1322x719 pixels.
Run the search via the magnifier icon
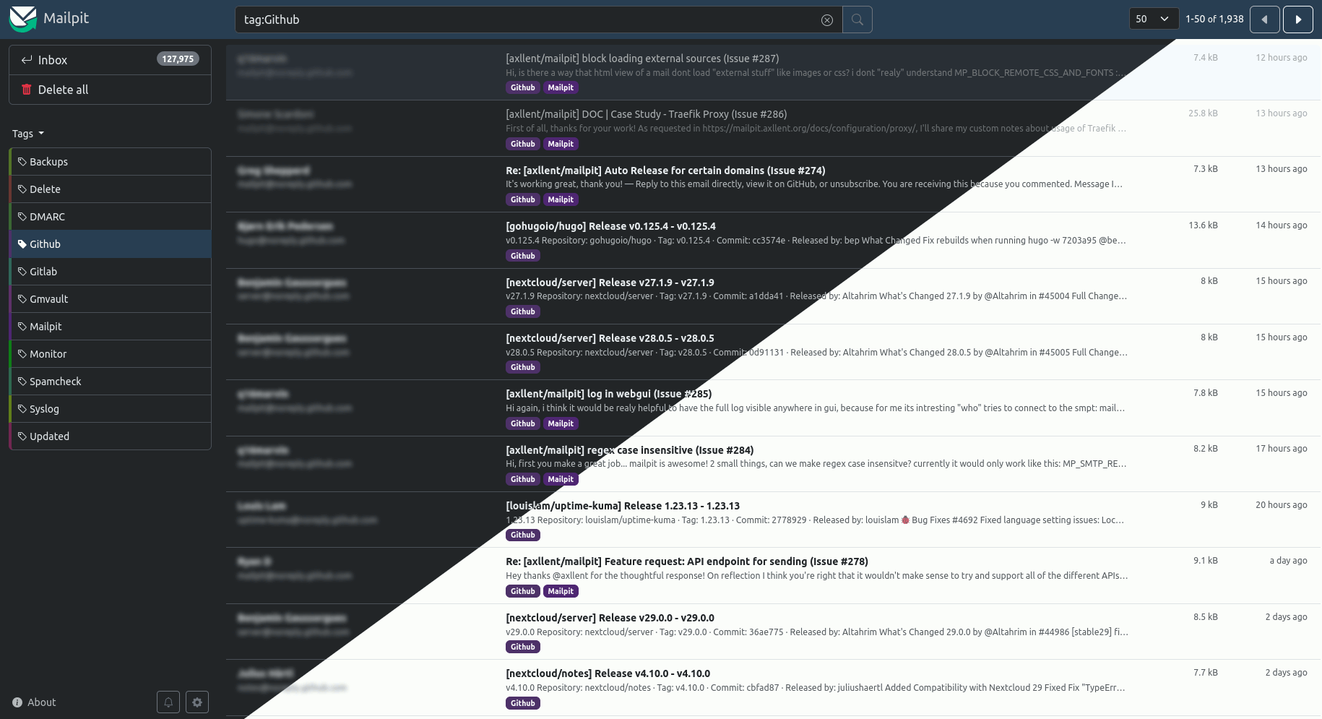[x=857, y=20]
